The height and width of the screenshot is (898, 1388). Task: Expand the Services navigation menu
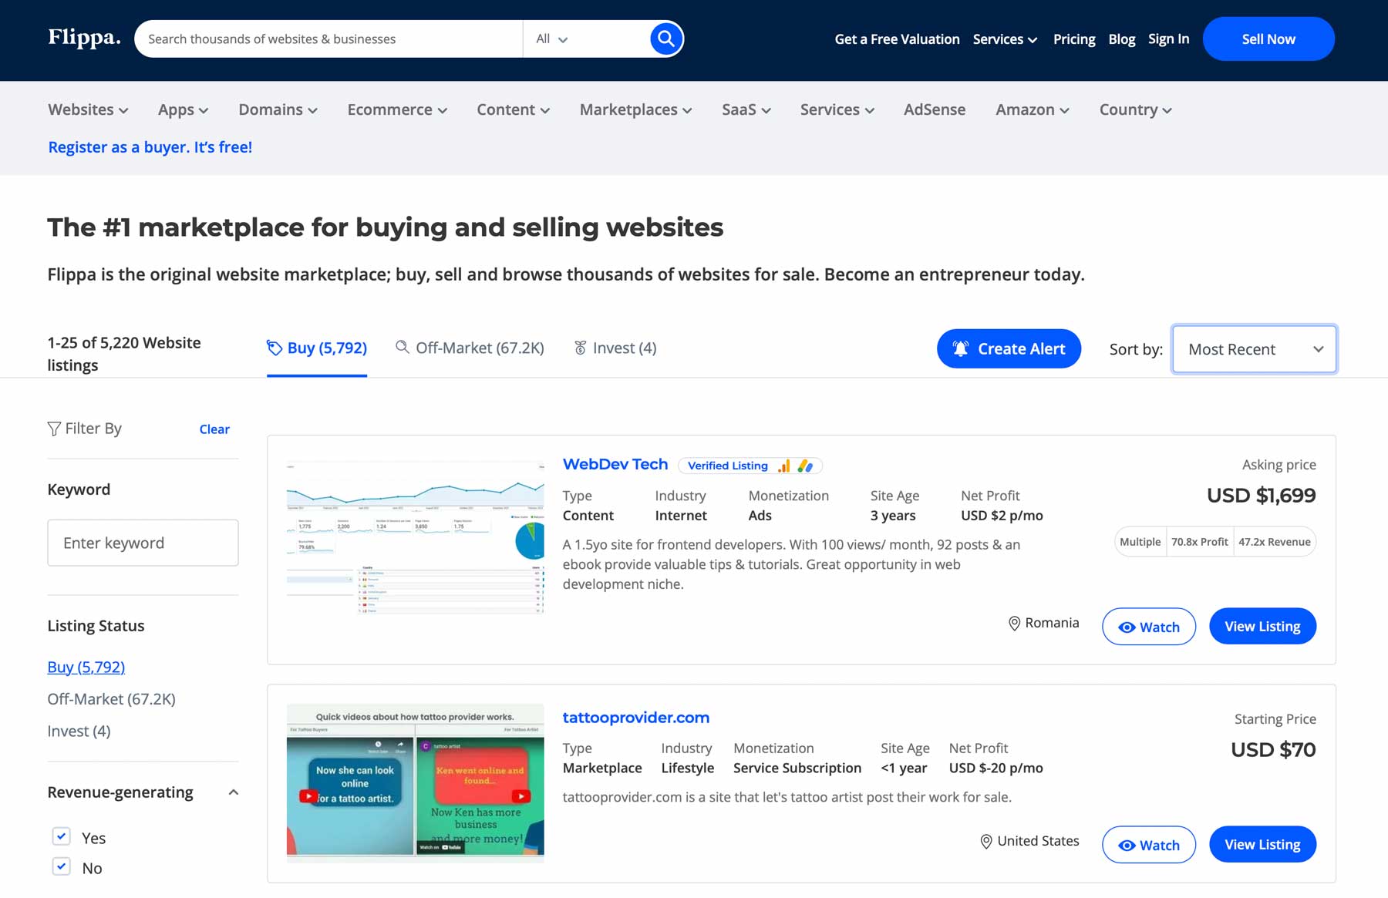point(837,109)
